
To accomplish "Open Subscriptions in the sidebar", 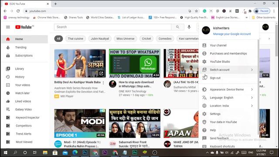I will point(24,55).
